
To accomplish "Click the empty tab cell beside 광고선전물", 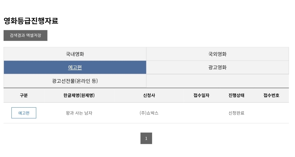I will tap(217, 81).
